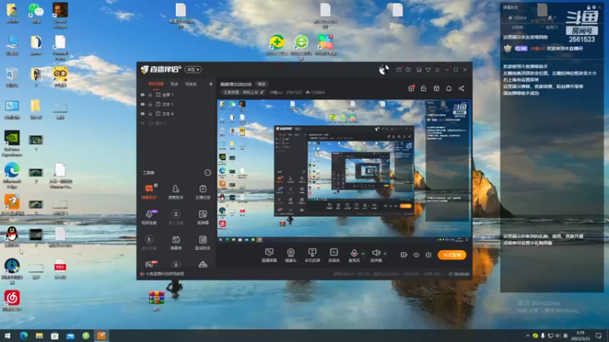This screenshot has width=609, height=342.
Task: Select the second scene tab
Action: (174, 84)
